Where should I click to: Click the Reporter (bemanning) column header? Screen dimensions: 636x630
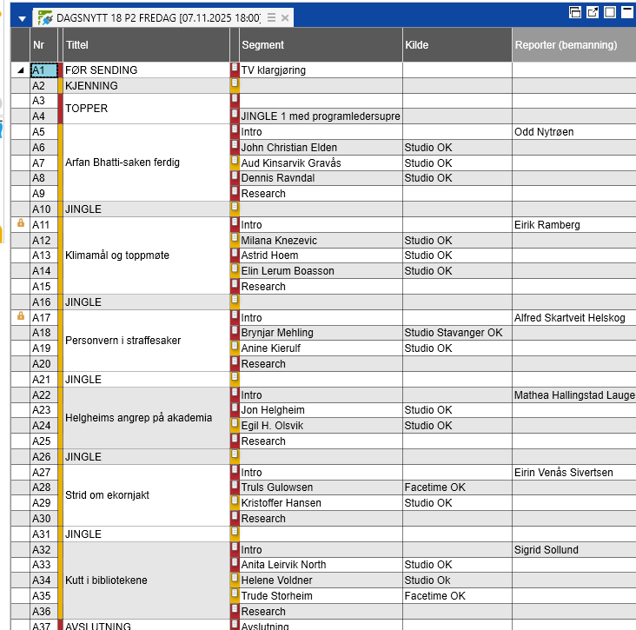click(x=566, y=45)
